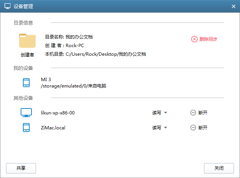Viewport: 240px width, 178px height.
Task: Click the 我的办公文档 folder icon
Action: 27,41
